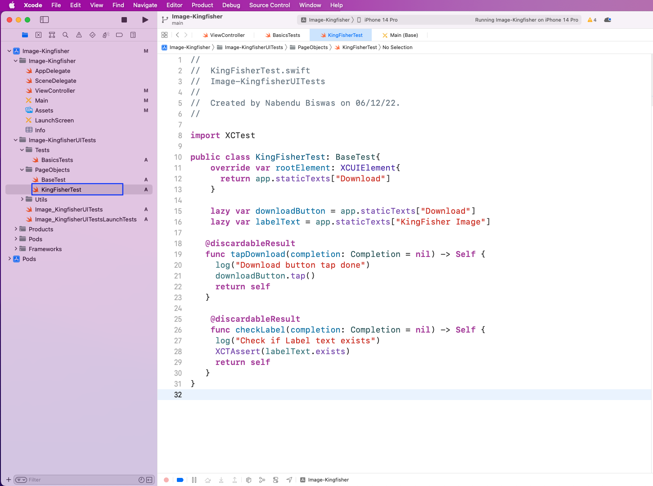Click No Selection in the jump bar

(x=397, y=47)
